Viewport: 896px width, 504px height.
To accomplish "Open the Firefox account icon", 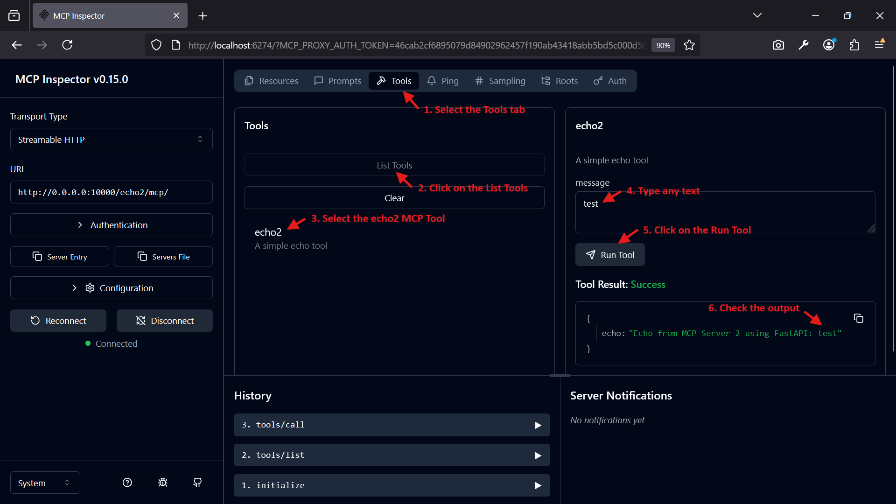I will coord(829,45).
